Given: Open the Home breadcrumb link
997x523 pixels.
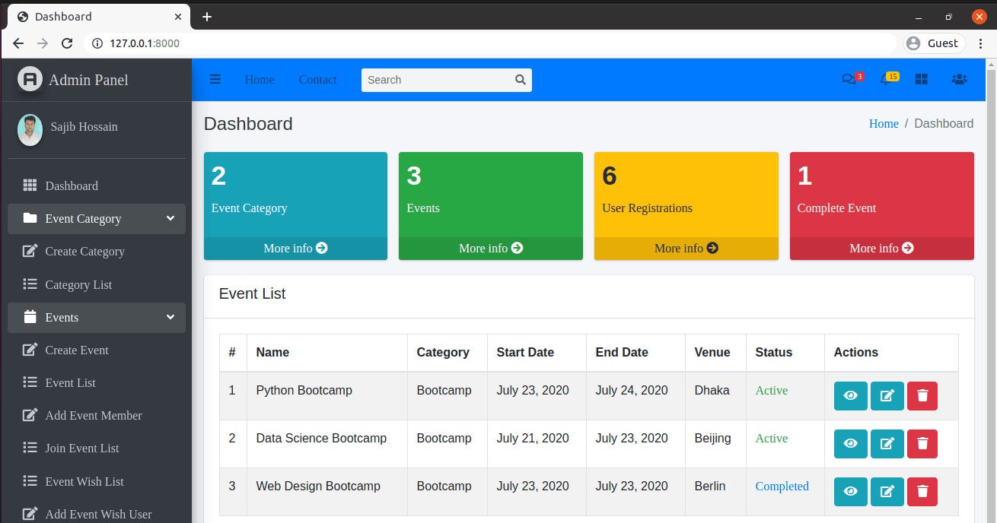Looking at the screenshot, I should tap(884, 123).
